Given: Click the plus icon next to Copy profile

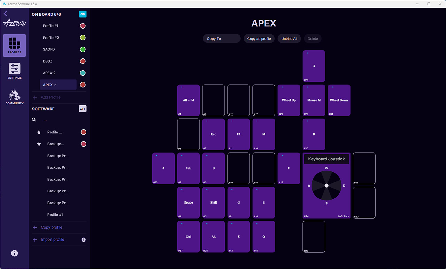Looking at the screenshot, I should pyautogui.click(x=35, y=227).
